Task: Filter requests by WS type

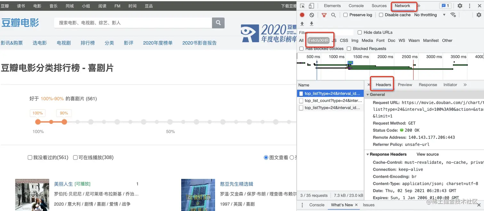Action: (x=402, y=41)
